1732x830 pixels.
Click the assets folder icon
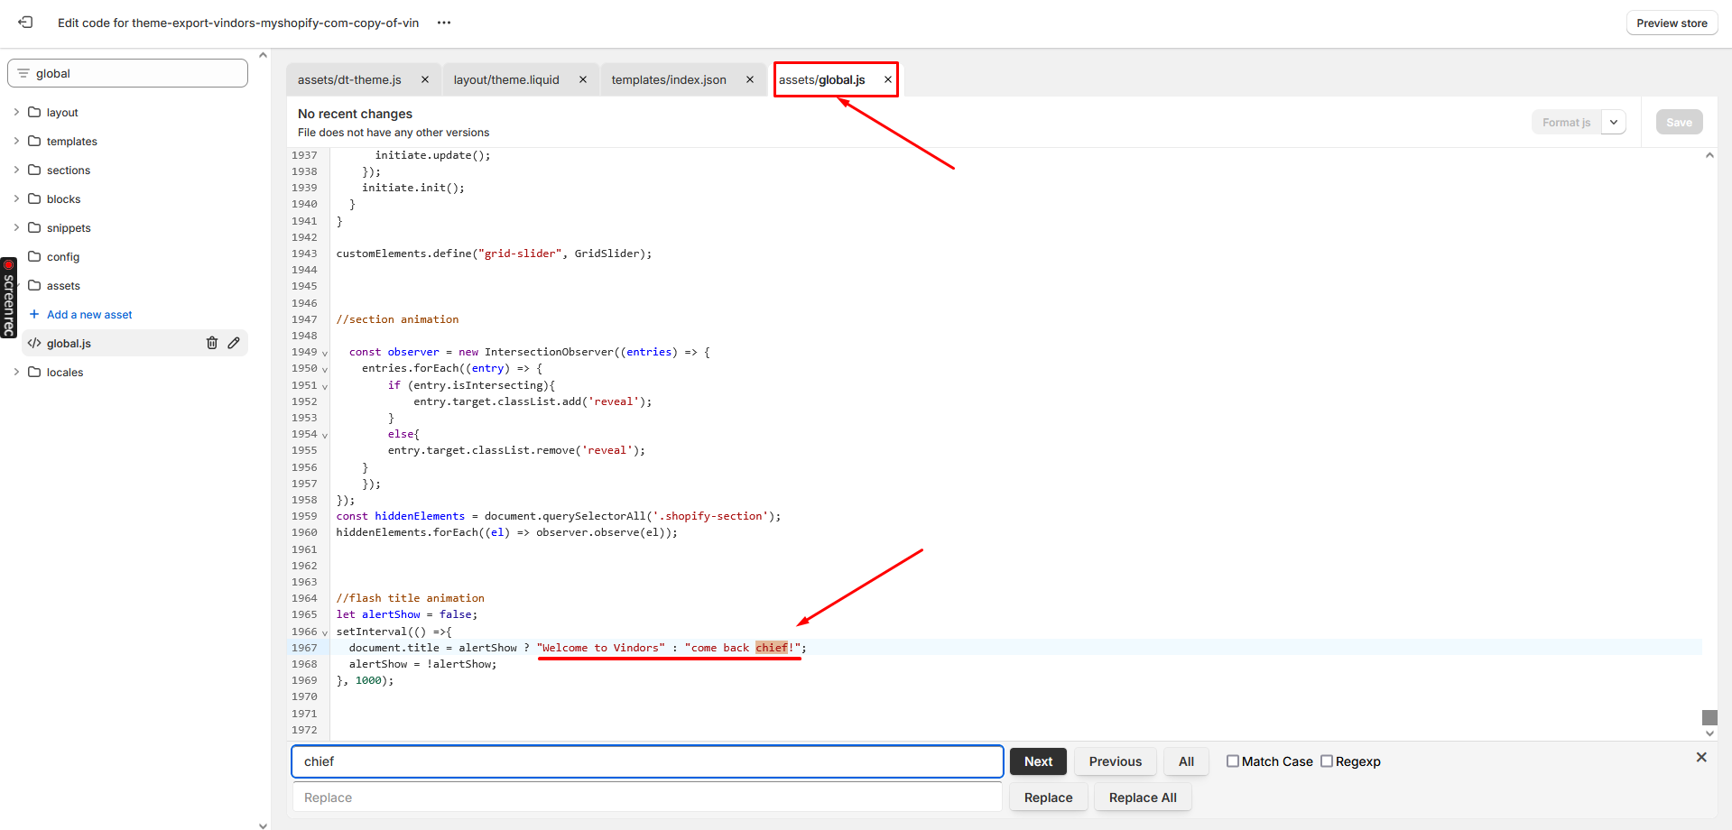(x=34, y=285)
